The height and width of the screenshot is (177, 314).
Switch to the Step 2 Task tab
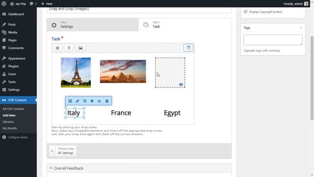[x=185, y=25]
